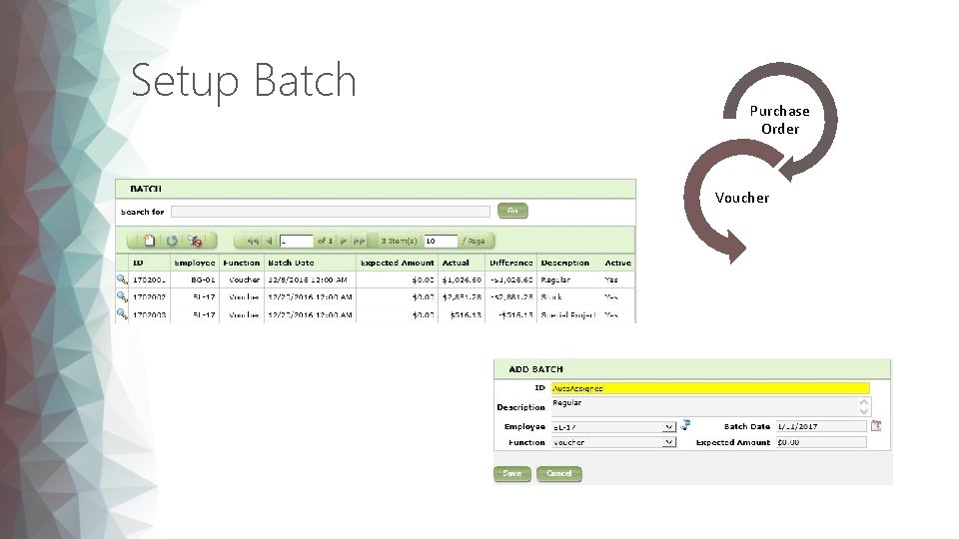Click the Batch Date input field
Viewport: 959px width, 539px height.
(821, 426)
